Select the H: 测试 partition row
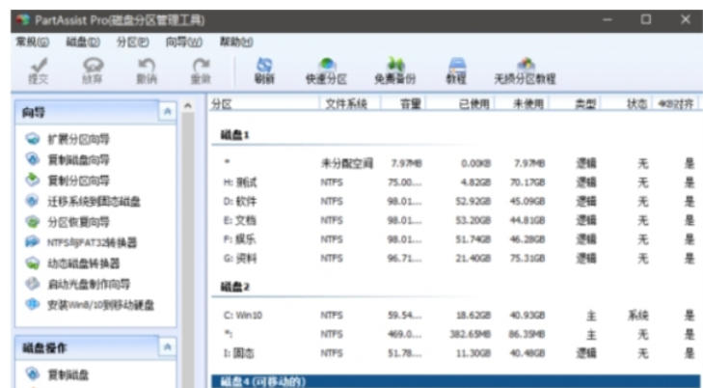 455,182
